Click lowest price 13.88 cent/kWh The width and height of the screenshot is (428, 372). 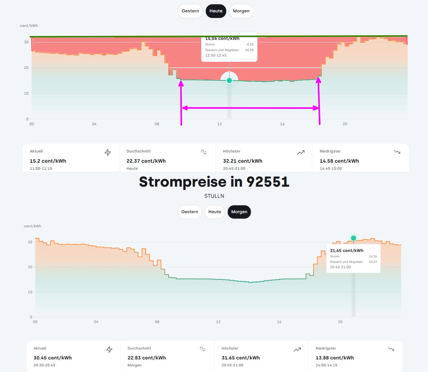(x=335, y=358)
